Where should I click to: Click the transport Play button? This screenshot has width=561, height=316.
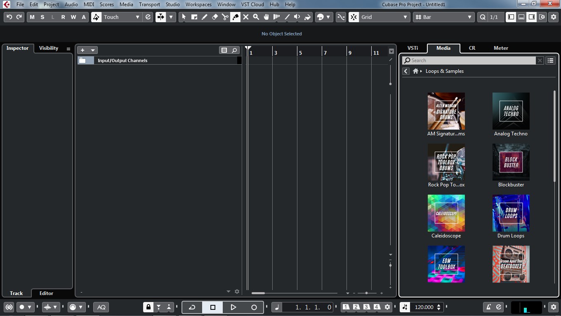233,307
